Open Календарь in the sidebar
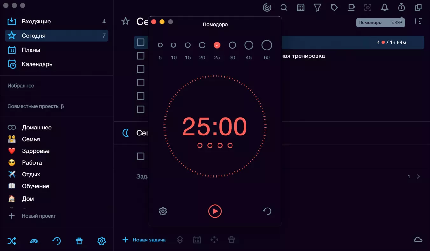This screenshot has width=430, height=251. (x=57, y=64)
